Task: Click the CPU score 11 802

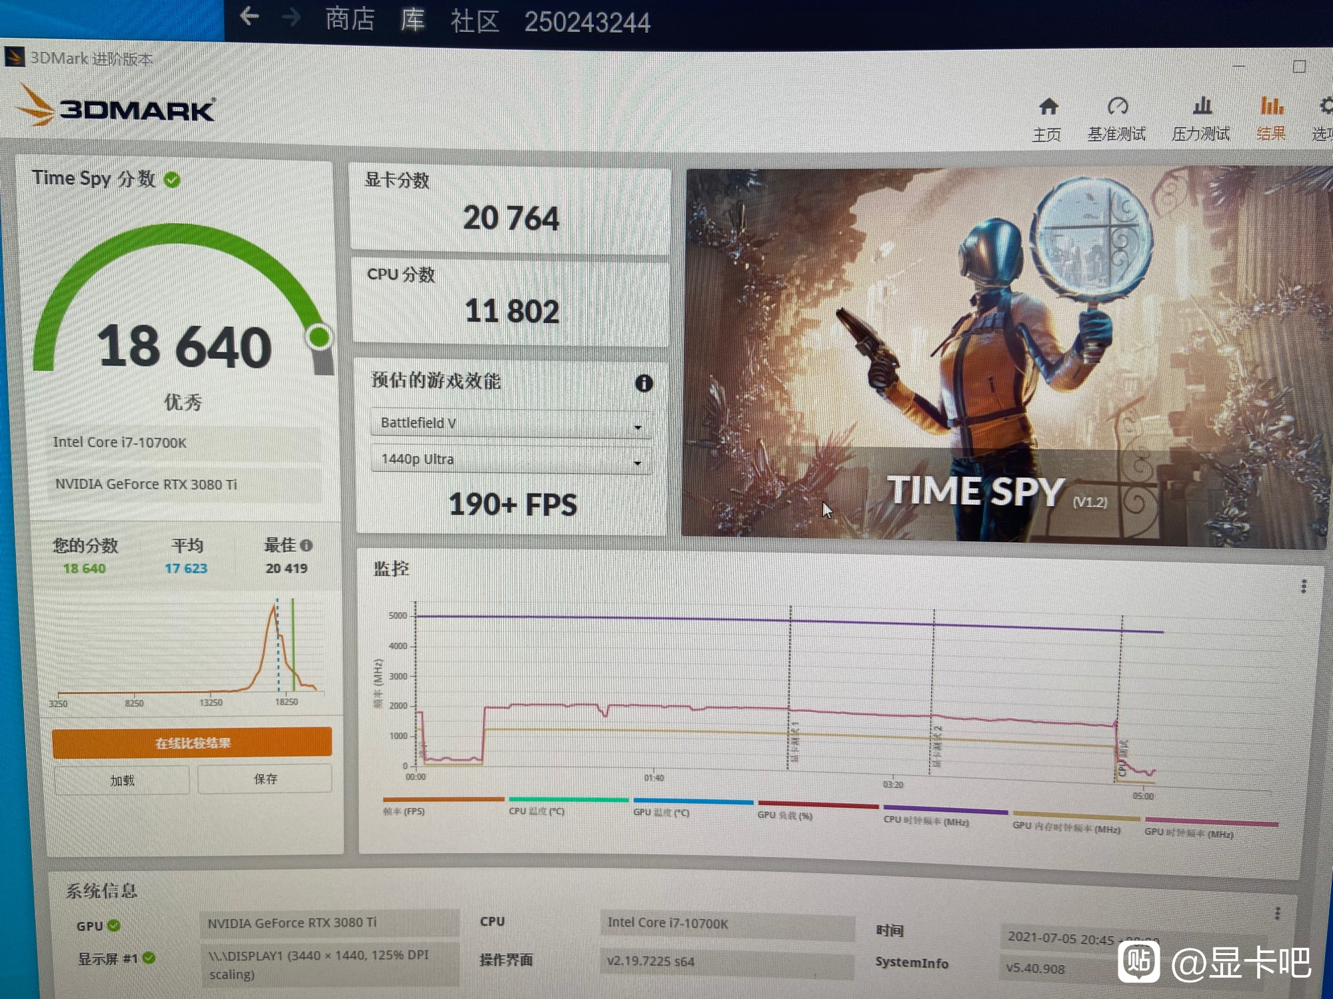Action: pyautogui.click(x=512, y=312)
